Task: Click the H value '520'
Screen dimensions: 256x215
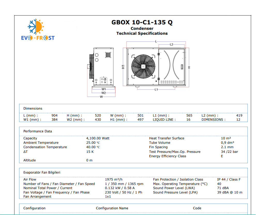Action: (98, 116)
